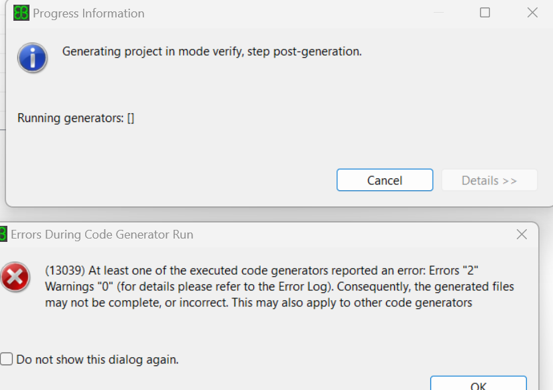
Task: Click the (13039) error code text
Action: (64, 271)
